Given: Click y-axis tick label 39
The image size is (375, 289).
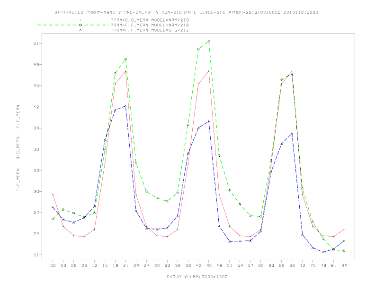Looking at the screenshot, I should pos(36,128).
